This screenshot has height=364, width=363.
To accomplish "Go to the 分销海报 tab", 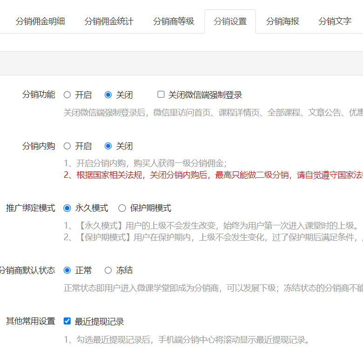I will [282, 21].
